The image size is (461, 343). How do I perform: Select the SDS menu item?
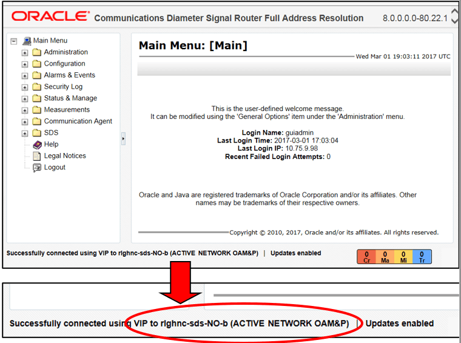pos(51,133)
